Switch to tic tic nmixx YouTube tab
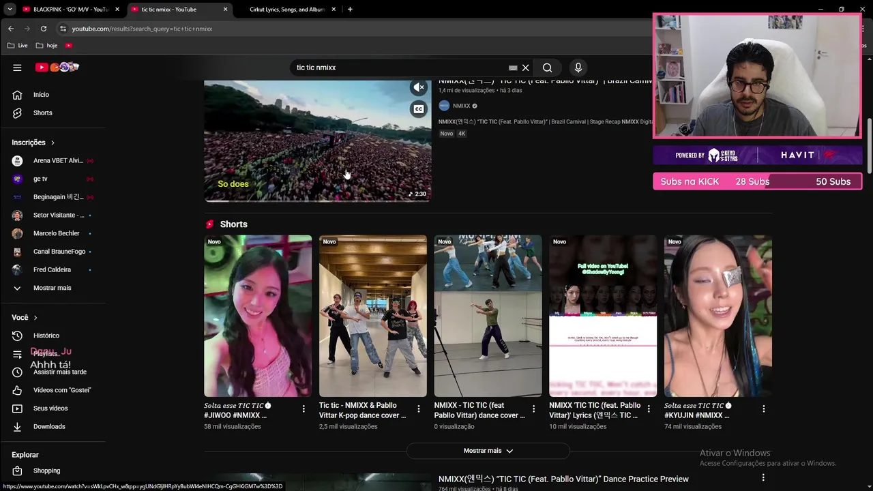Screen dimensions: 873x491 (179, 10)
